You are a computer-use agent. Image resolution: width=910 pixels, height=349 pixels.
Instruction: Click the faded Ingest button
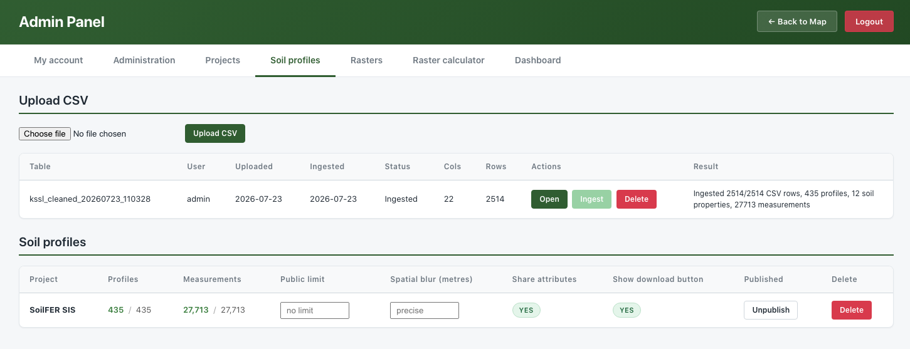point(591,199)
